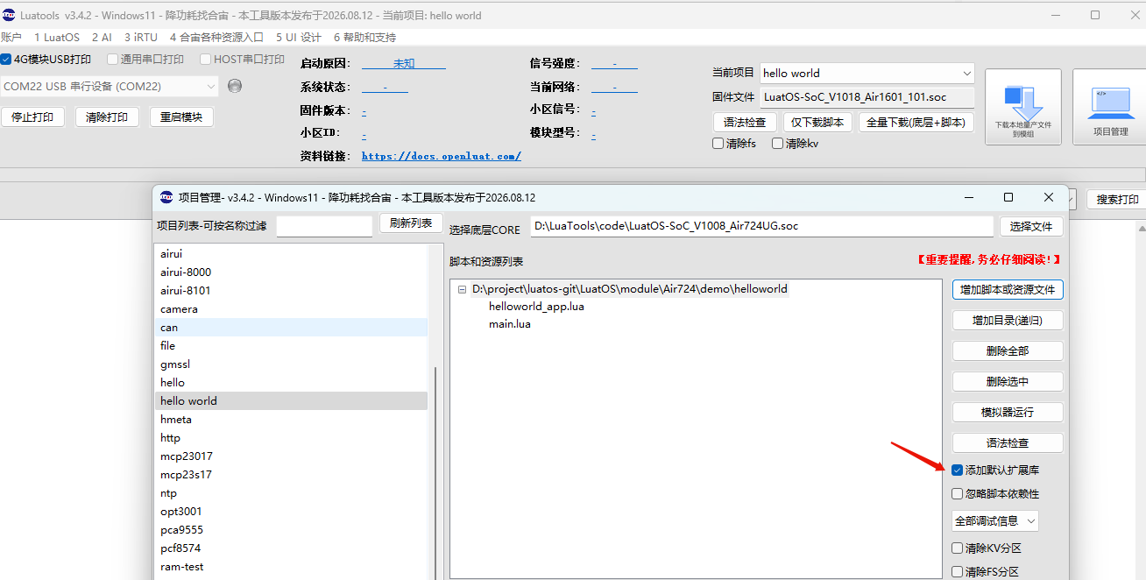The width and height of the screenshot is (1146, 580).
Task: Click the 清除打印 button
Action: coord(107,117)
